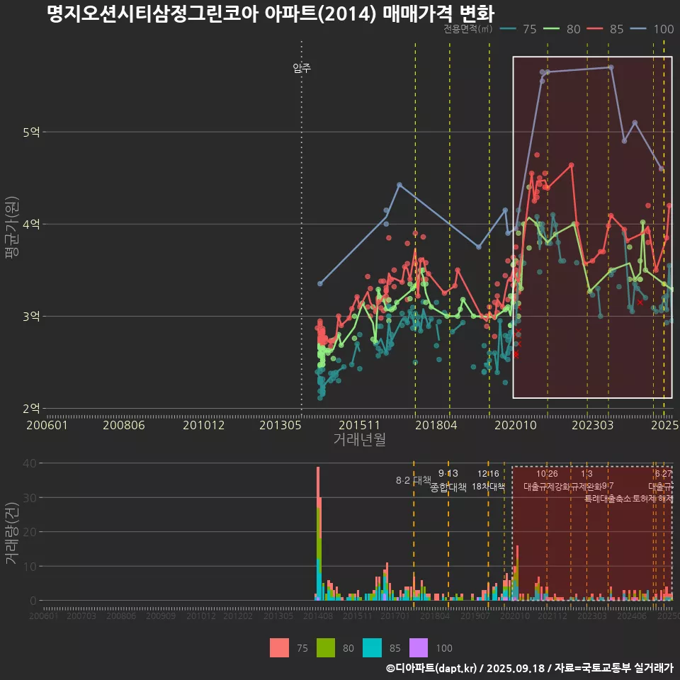
Task: Click the 75 line marker in top legend
Action: point(509,29)
